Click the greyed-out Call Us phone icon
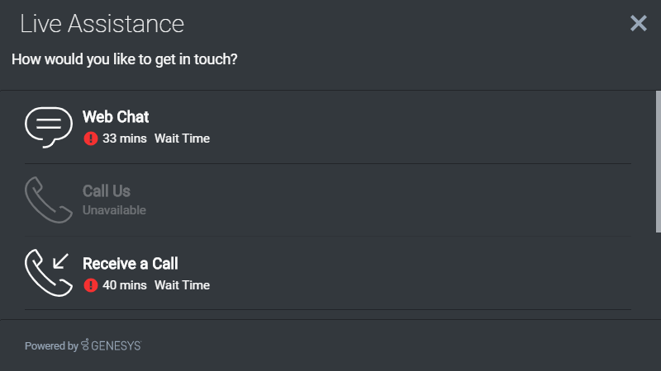The image size is (661, 371). click(49, 200)
